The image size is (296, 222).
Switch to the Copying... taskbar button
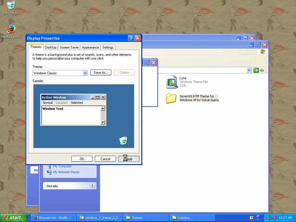pyautogui.click(x=193, y=218)
